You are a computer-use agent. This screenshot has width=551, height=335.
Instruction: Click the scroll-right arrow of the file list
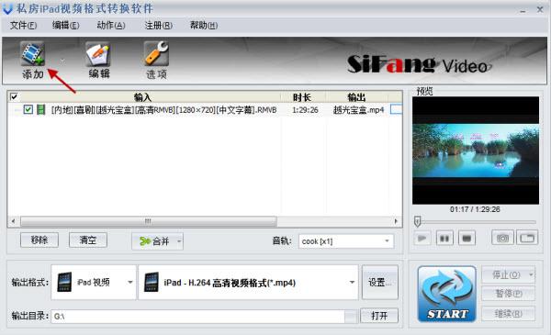point(396,221)
